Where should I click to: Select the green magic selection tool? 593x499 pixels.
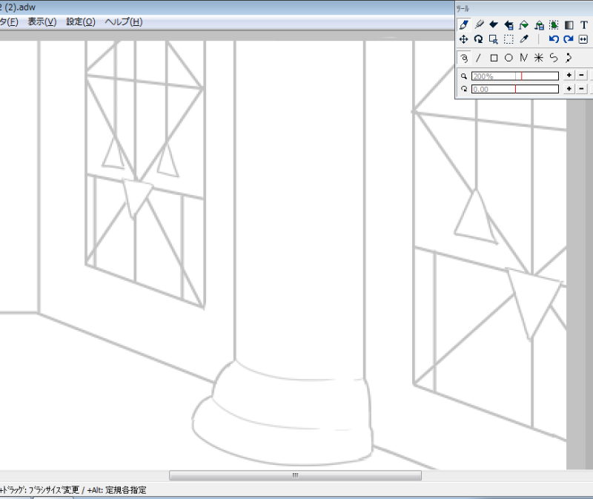[x=554, y=25]
